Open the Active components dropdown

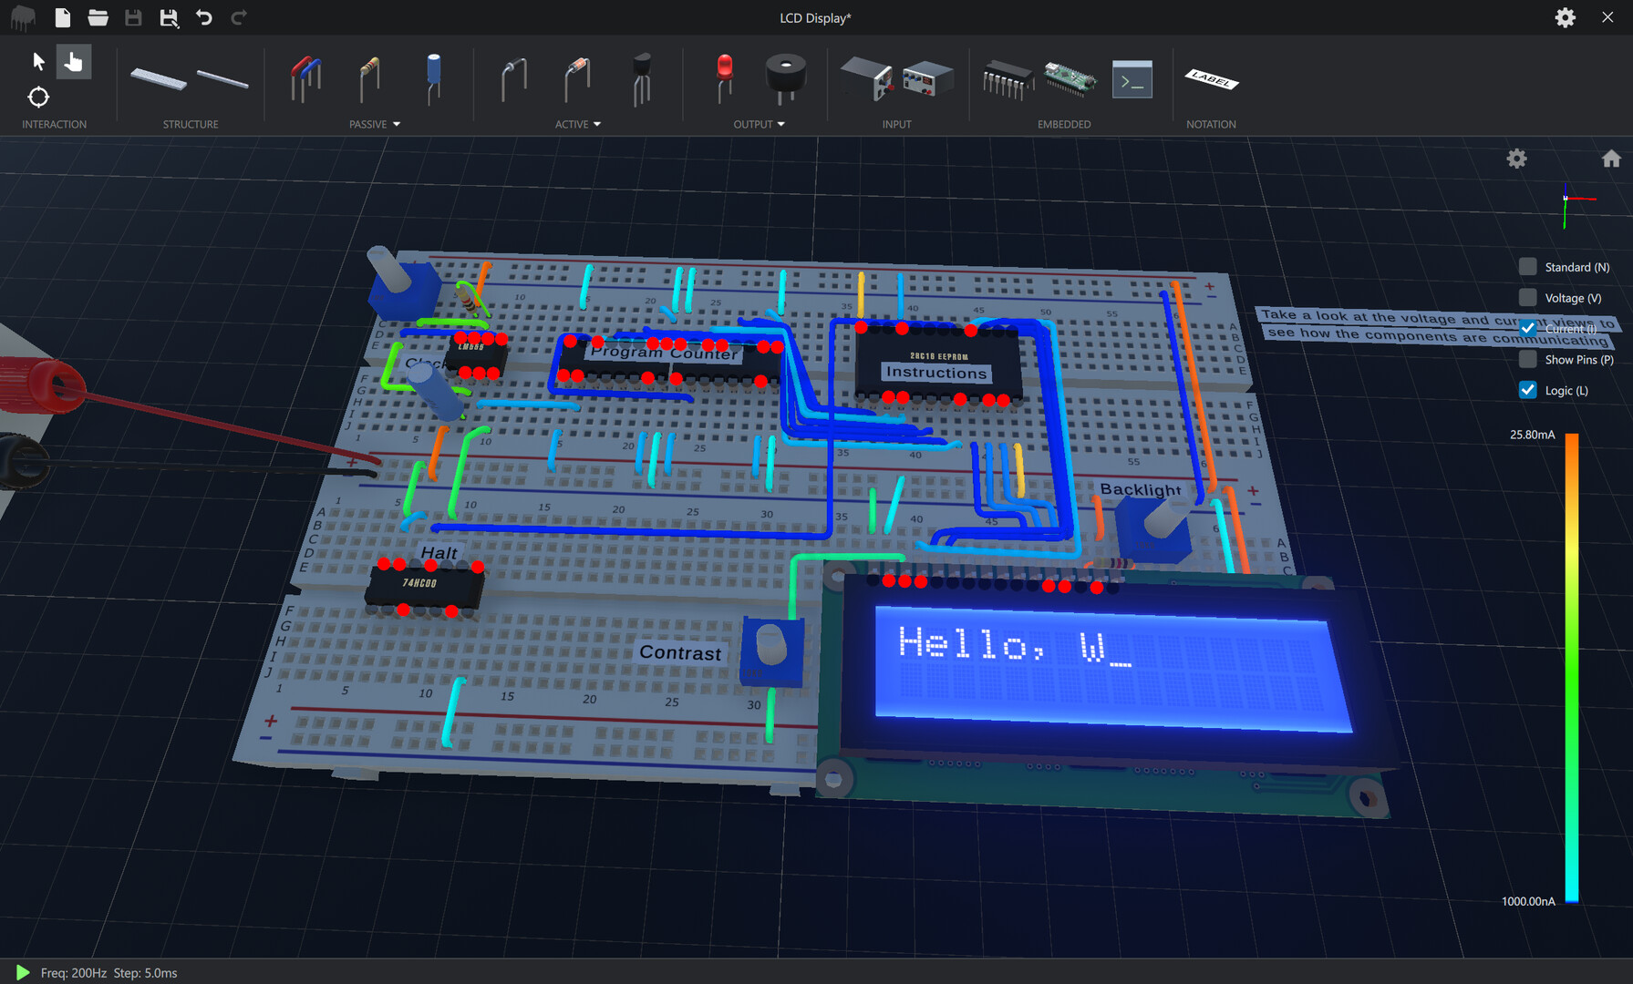[598, 124]
